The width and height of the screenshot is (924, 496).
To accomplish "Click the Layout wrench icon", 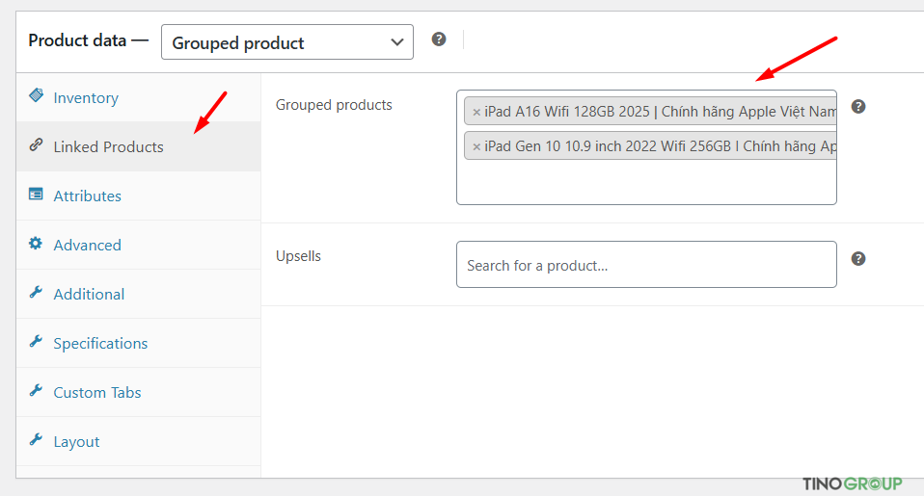I will click(36, 439).
